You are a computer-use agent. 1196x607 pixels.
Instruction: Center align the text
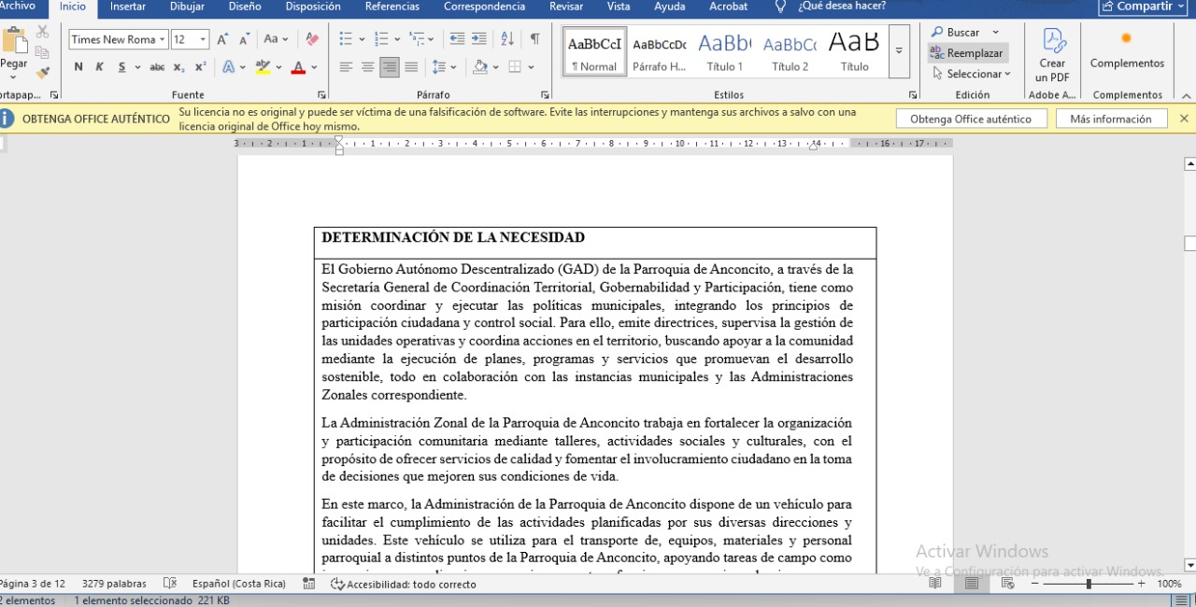[368, 67]
